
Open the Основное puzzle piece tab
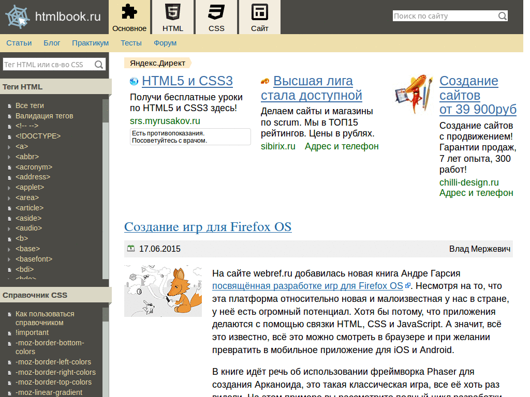(129, 17)
